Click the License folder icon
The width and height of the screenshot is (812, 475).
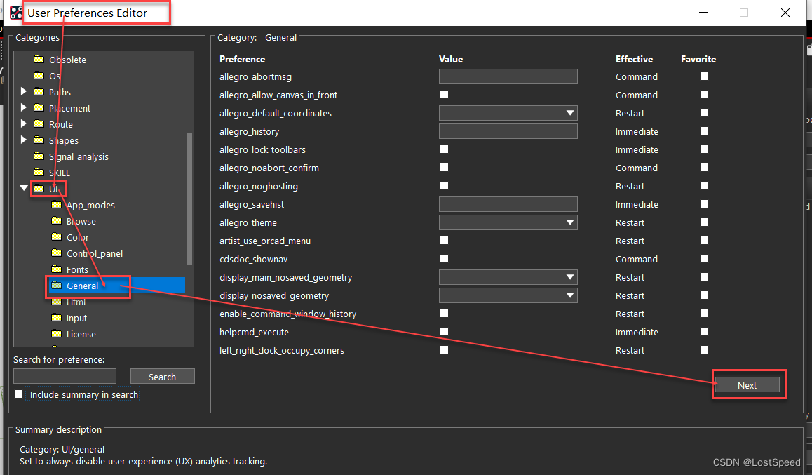(x=56, y=335)
